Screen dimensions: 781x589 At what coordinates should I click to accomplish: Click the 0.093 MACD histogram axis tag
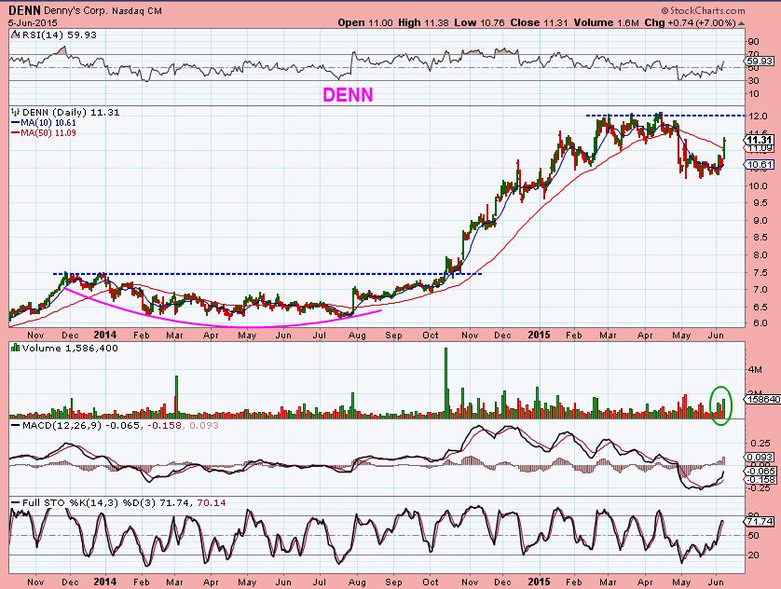click(760, 457)
